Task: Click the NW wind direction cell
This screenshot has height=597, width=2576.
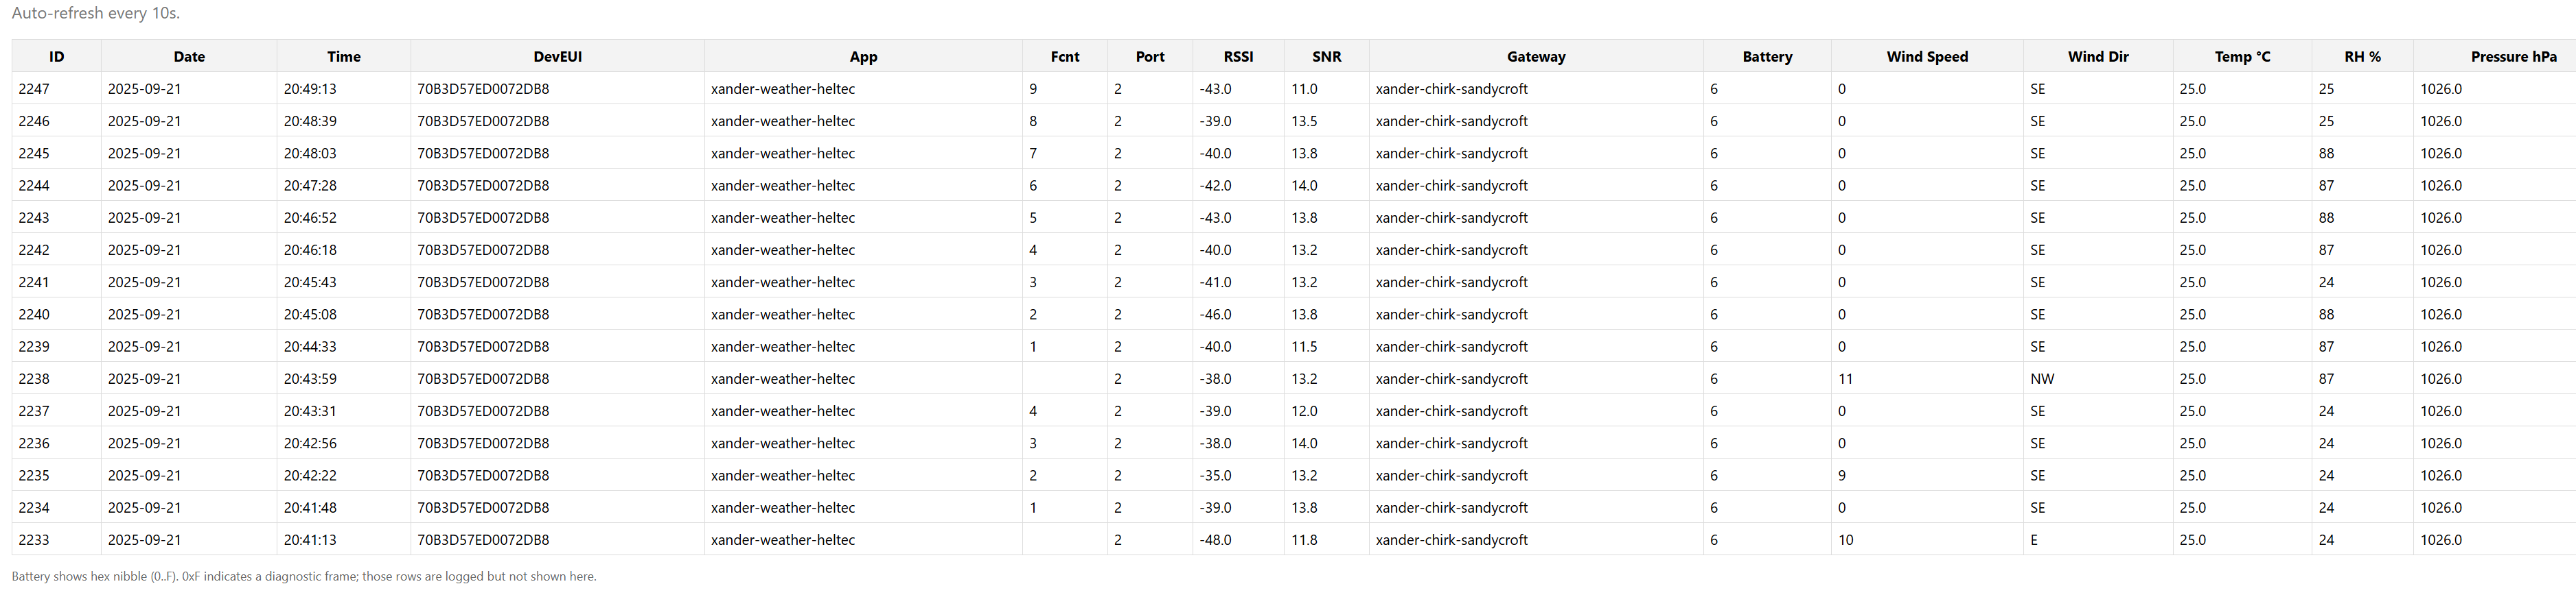Action: tap(2042, 379)
